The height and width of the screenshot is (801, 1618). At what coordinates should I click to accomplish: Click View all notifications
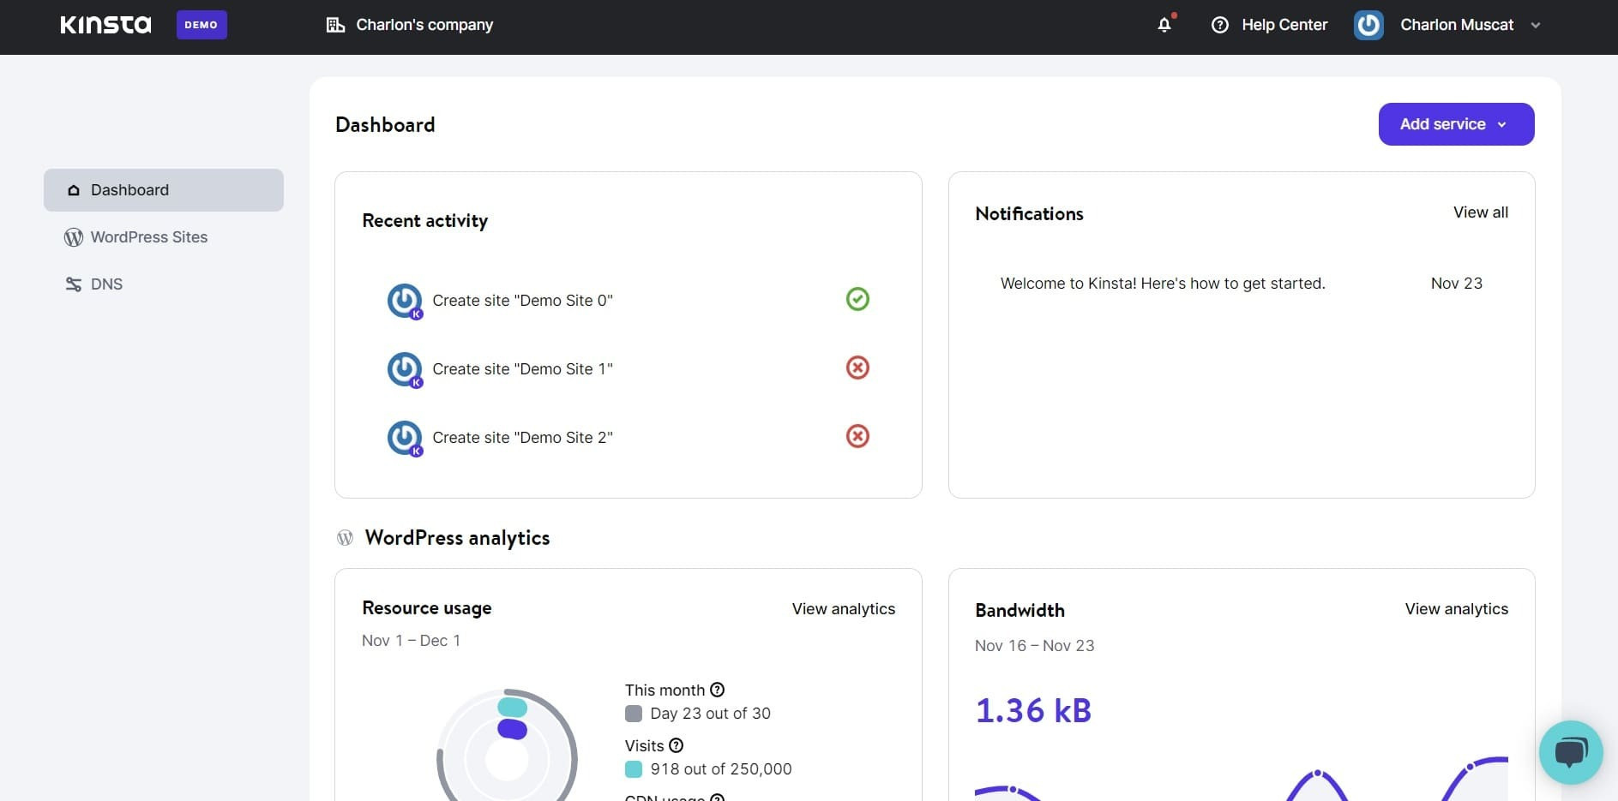tap(1480, 212)
